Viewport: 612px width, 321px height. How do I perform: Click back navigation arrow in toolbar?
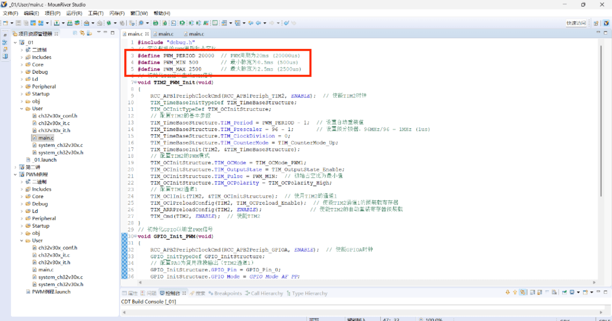click(x=258, y=23)
